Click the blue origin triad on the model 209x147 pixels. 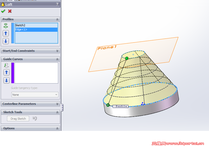tap(143, 104)
